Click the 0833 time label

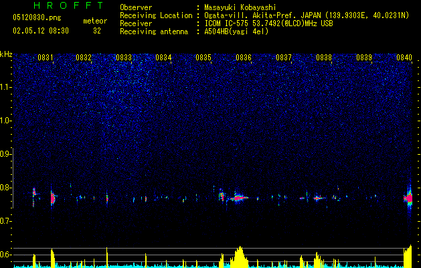point(124,58)
